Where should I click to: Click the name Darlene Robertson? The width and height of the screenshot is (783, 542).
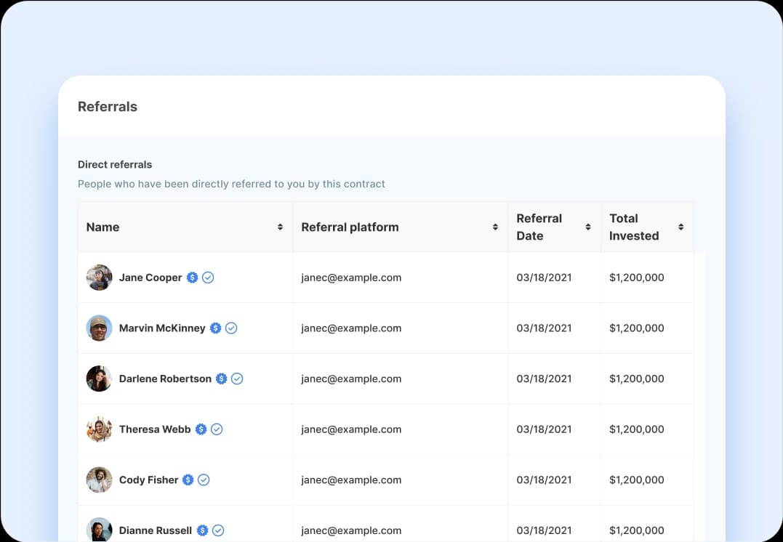click(x=165, y=379)
